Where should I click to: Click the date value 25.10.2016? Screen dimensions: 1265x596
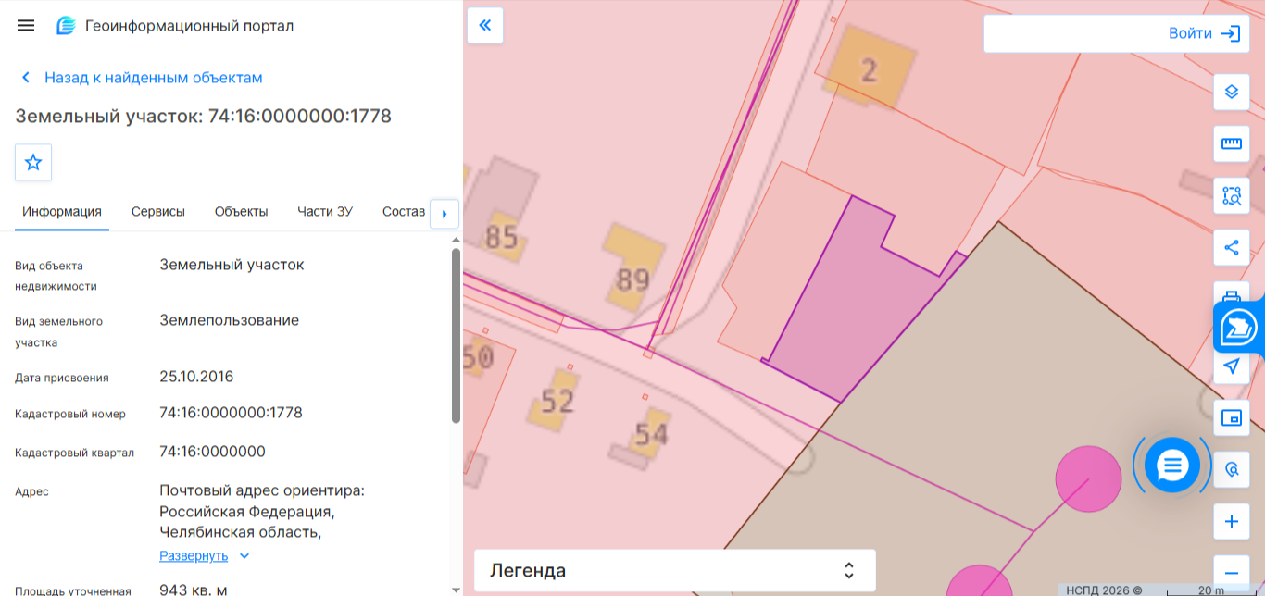196,377
